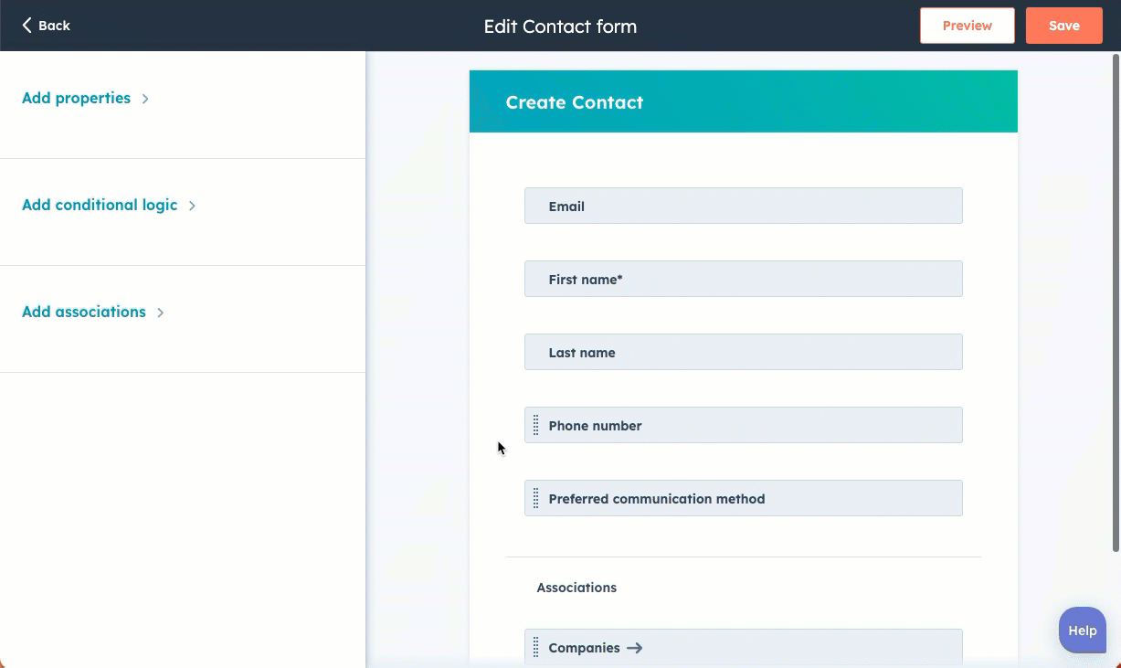1121x668 pixels.
Task: Select the Email input field
Action: click(x=743, y=206)
